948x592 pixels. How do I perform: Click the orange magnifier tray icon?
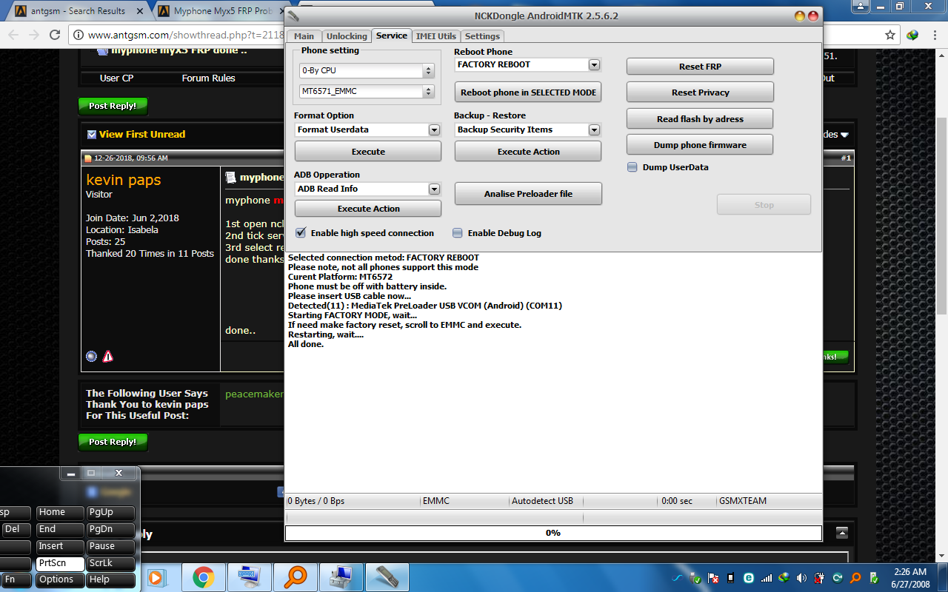(x=855, y=578)
